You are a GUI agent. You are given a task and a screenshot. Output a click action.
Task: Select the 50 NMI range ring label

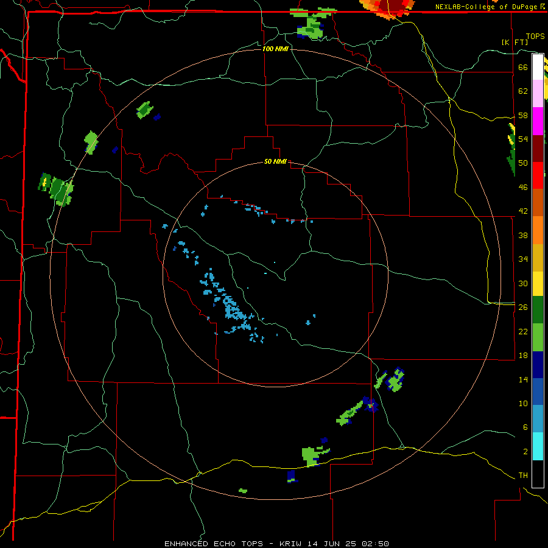pos(275,161)
